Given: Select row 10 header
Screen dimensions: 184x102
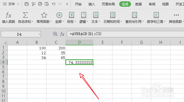Looking at the screenshot, I should (4, 91).
